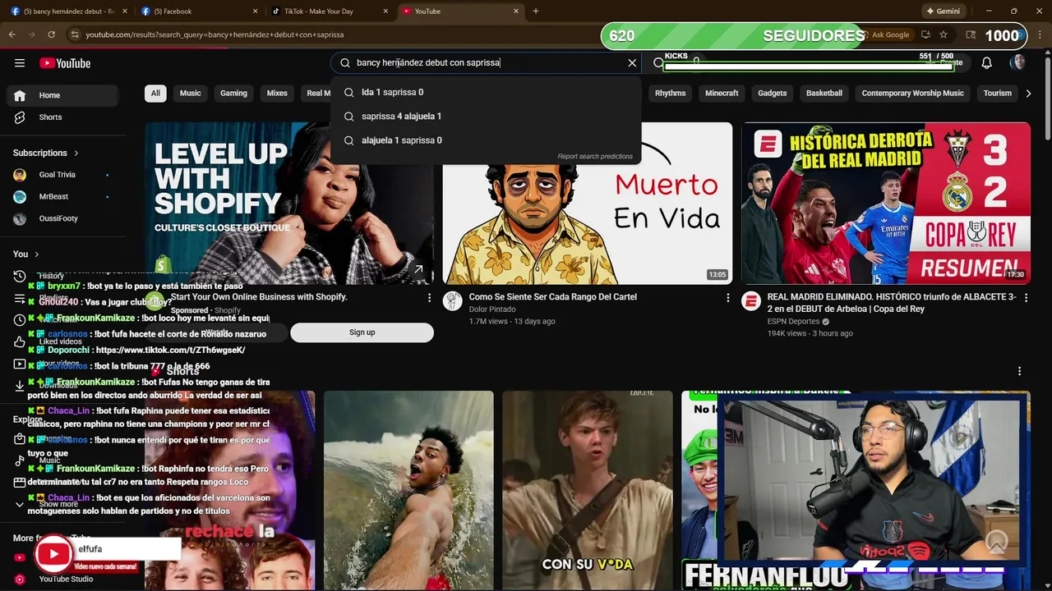Open the YouTube hamburger guide menu
1052x591 pixels.
[x=20, y=63]
